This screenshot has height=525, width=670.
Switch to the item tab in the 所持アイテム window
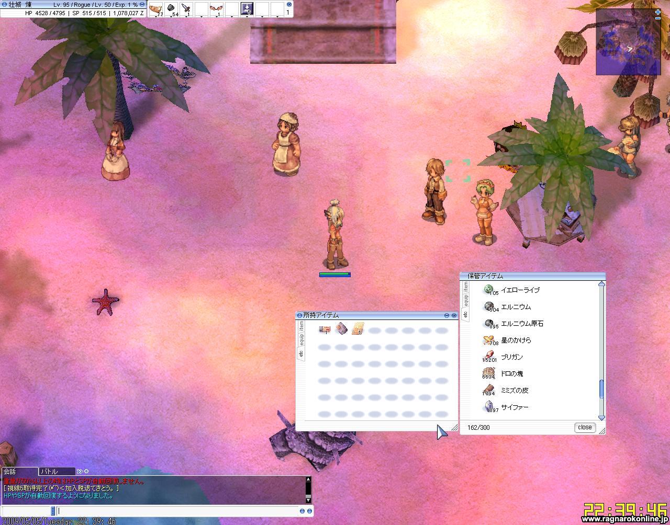[301, 325]
